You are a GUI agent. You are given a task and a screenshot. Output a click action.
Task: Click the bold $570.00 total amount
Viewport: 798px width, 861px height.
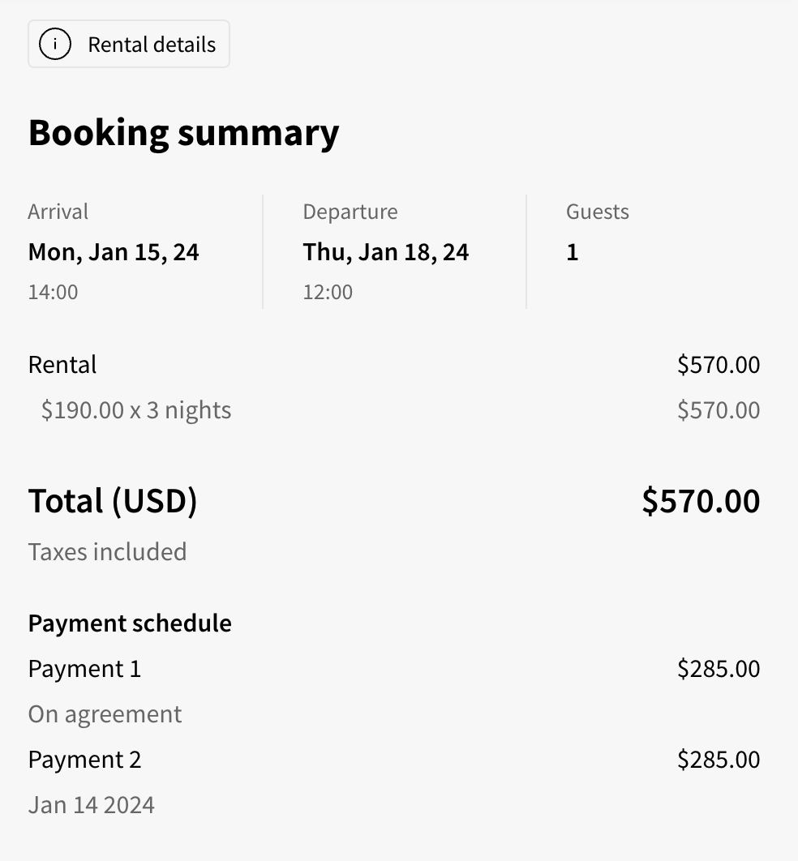(701, 501)
